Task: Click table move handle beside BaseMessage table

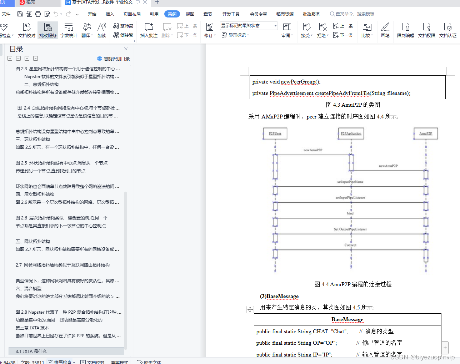Action: click(250, 309)
